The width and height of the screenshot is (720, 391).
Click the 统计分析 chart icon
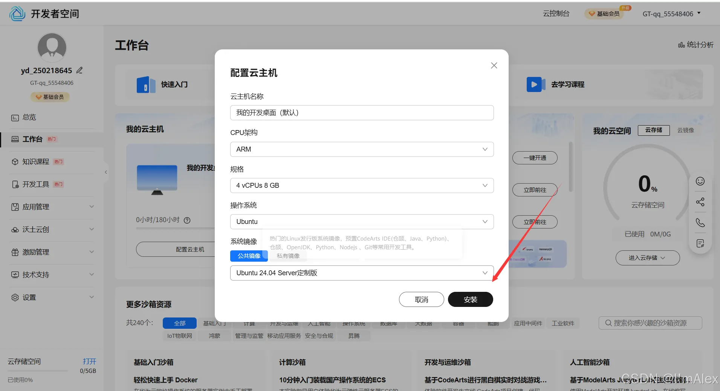pos(681,44)
